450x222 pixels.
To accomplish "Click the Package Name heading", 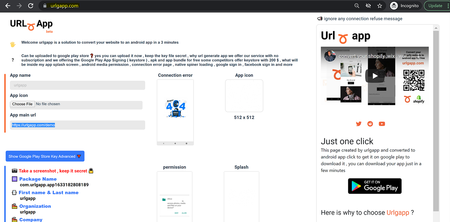I will pyautogui.click(x=38, y=179).
